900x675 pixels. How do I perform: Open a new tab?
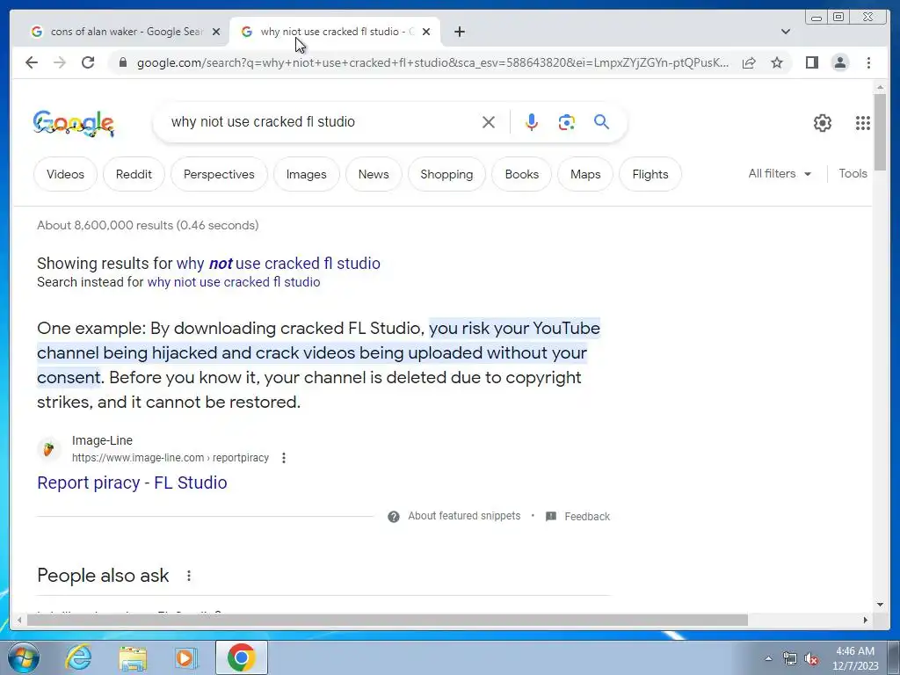tap(459, 32)
